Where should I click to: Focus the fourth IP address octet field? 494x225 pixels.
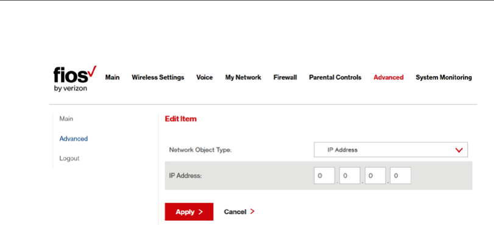[400, 176]
